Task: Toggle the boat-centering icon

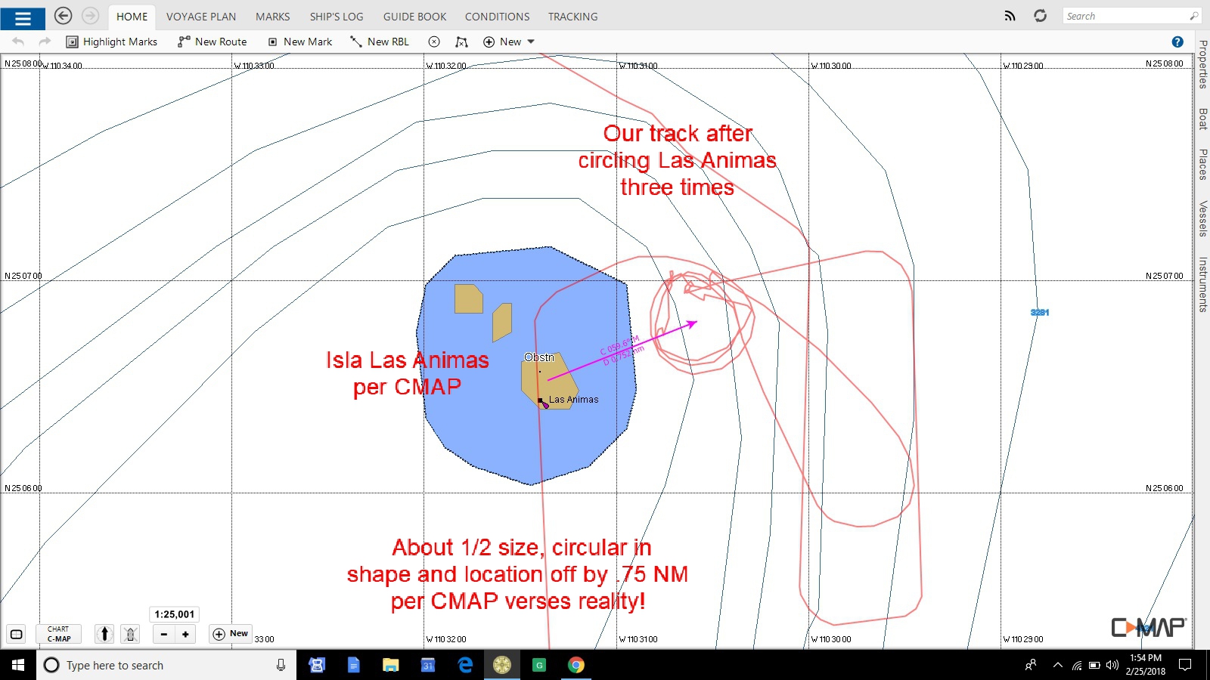Action: 130,634
